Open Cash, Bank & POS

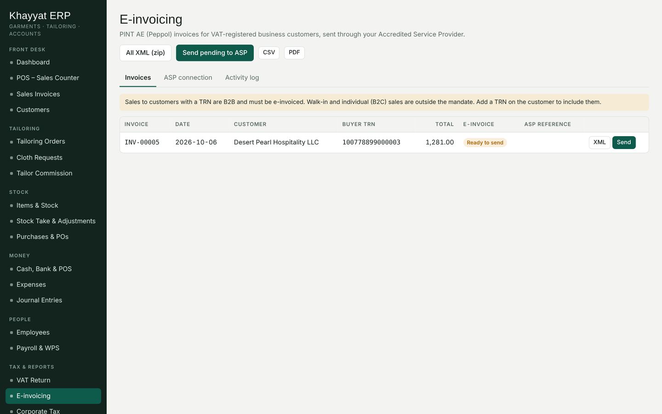click(x=53, y=269)
